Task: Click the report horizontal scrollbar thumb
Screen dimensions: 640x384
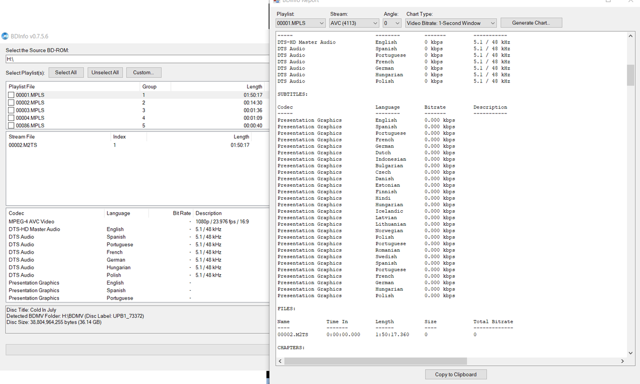Action: (x=375, y=361)
